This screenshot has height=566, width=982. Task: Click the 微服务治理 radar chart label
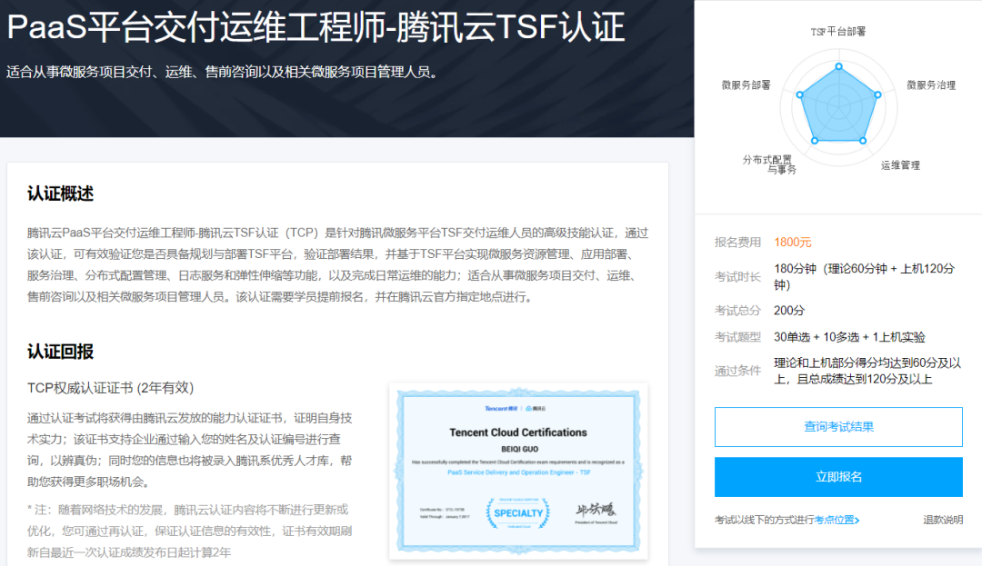pos(930,85)
